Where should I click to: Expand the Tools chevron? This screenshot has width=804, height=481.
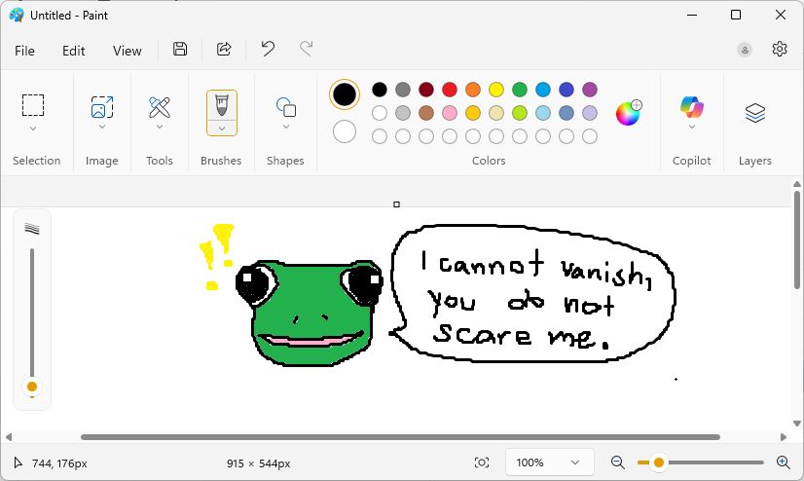160,127
